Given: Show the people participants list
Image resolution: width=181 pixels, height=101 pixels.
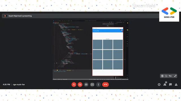Looking at the screenshot, I should click(x=165, y=85).
